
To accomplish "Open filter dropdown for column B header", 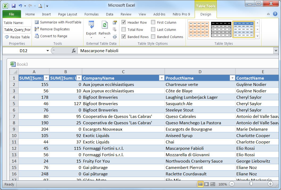I will [79, 78].
